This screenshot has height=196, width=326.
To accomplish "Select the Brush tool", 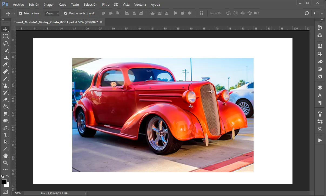I will click(5, 78).
